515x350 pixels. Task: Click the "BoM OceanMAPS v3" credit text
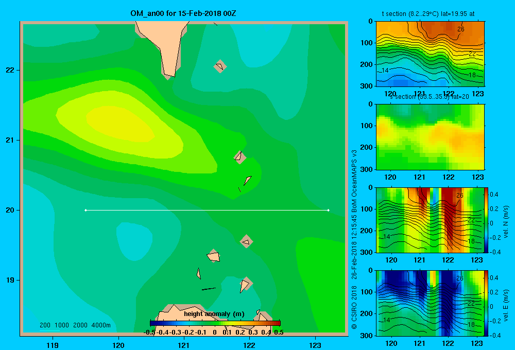tap(354, 182)
